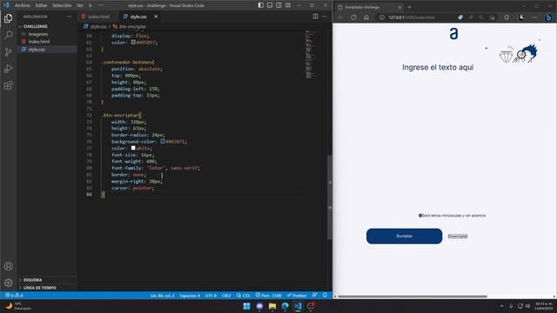557x313 pixels.
Task: Expand the ESQUEMA section
Action: (47, 280)
